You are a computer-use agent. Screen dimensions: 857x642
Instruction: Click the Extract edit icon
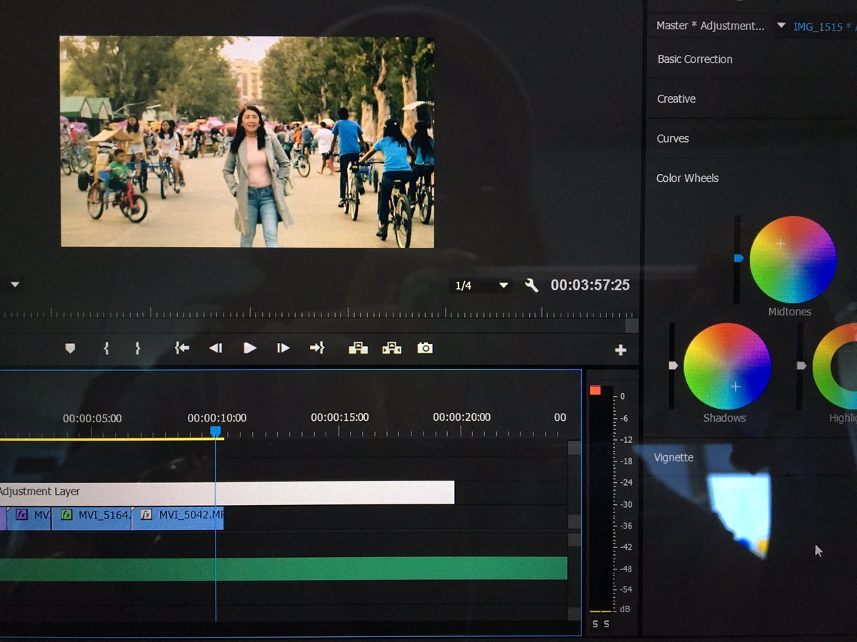pos(391,348)
